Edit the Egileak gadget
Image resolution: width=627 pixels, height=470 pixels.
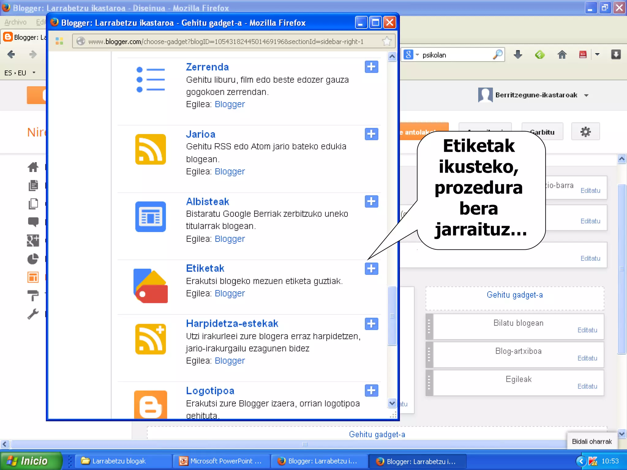point(587,386)
